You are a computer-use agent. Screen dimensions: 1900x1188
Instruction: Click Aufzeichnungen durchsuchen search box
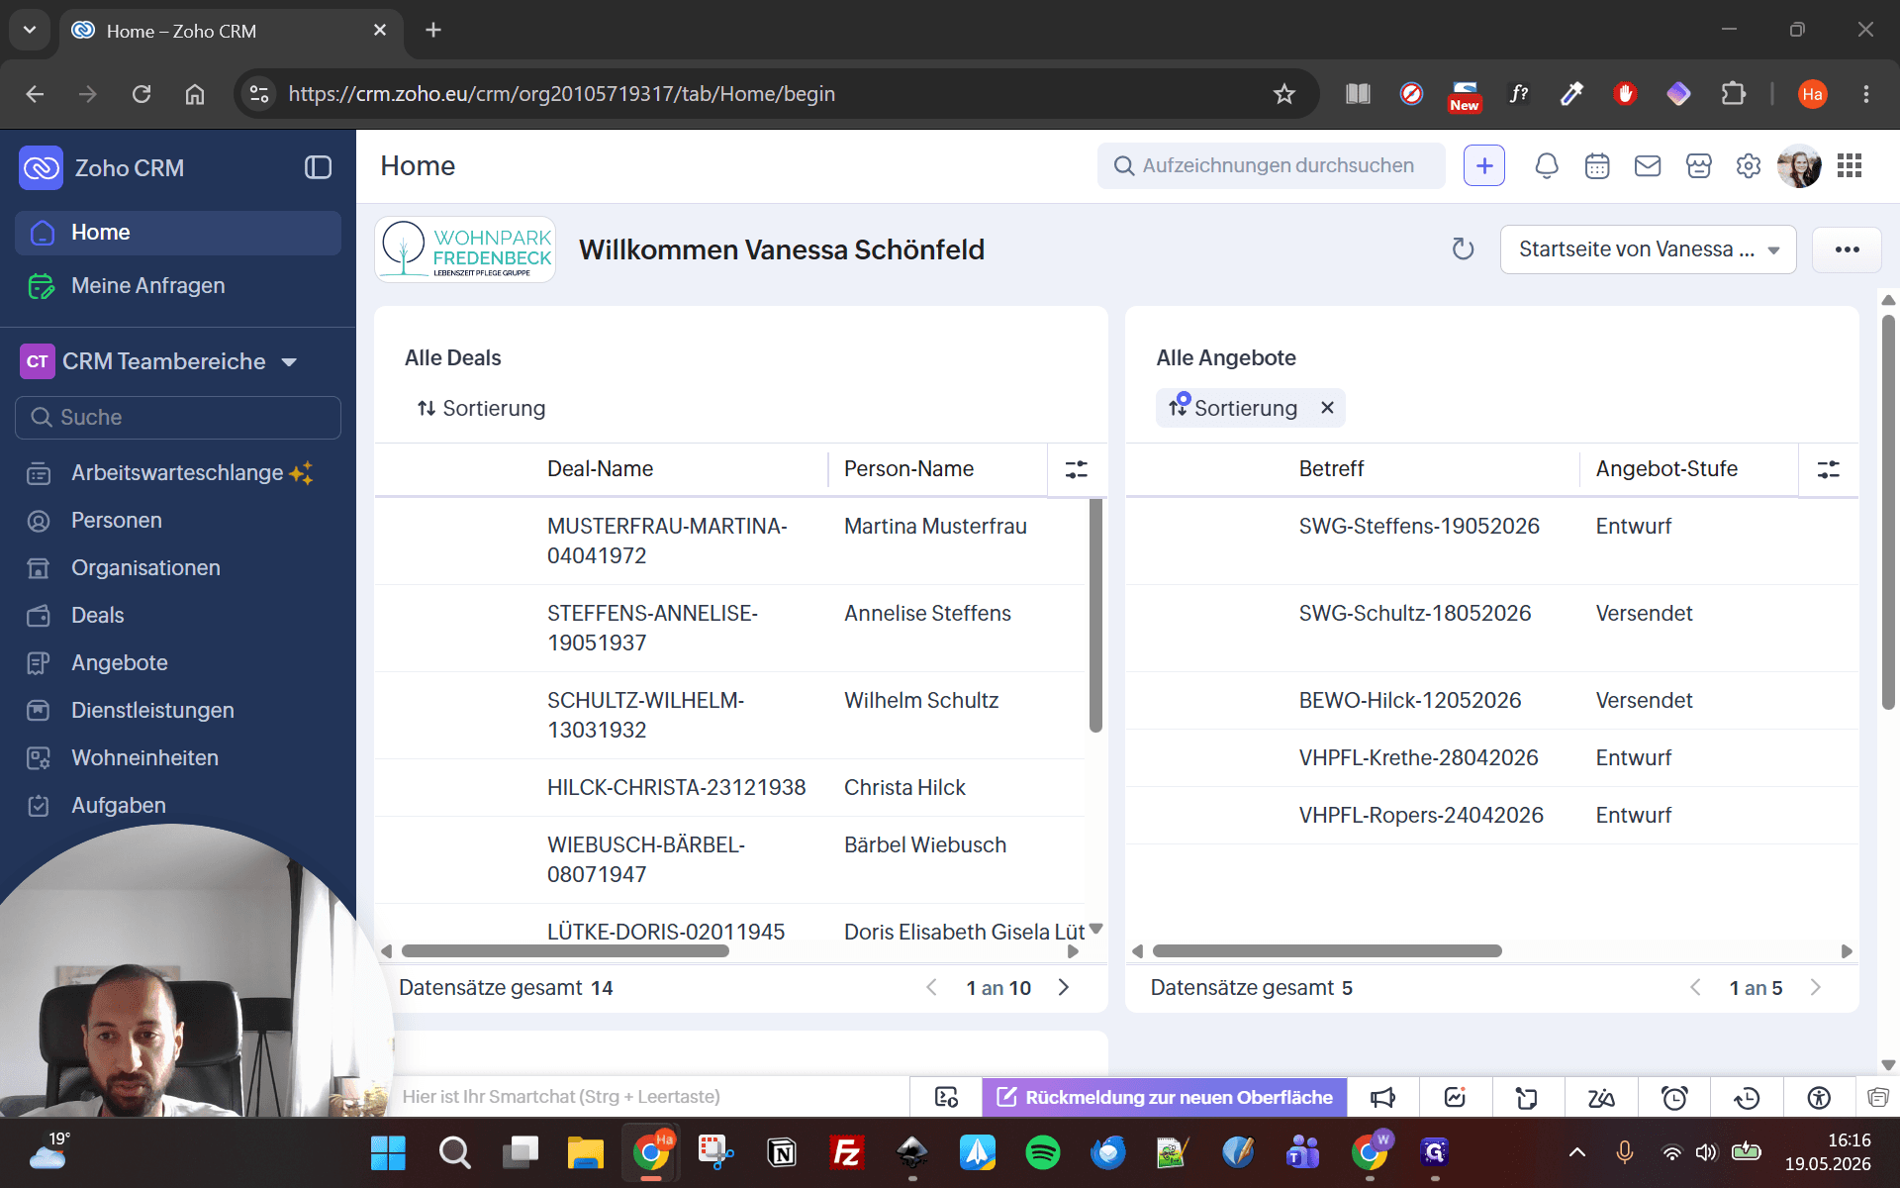tap(1271, 166)
